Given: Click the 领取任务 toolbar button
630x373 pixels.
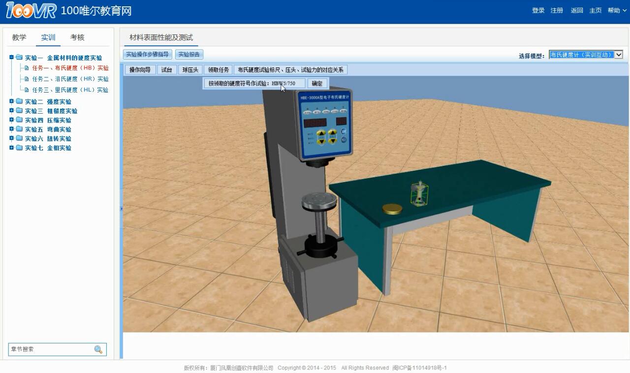Looking at the screenshot, I should click(x=218, y=70).
